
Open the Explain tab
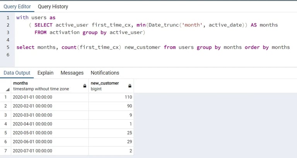coord(45,73)
